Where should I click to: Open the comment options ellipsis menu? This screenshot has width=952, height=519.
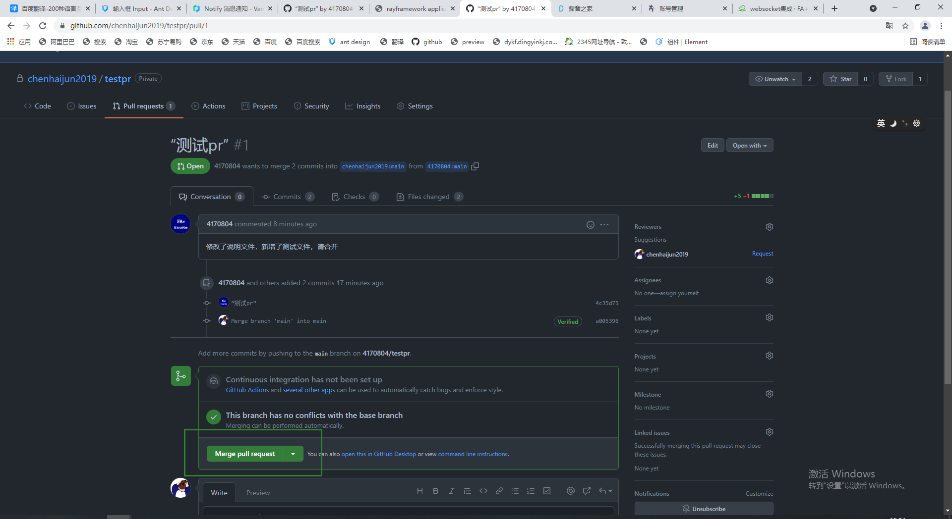(x=604, y=225)
